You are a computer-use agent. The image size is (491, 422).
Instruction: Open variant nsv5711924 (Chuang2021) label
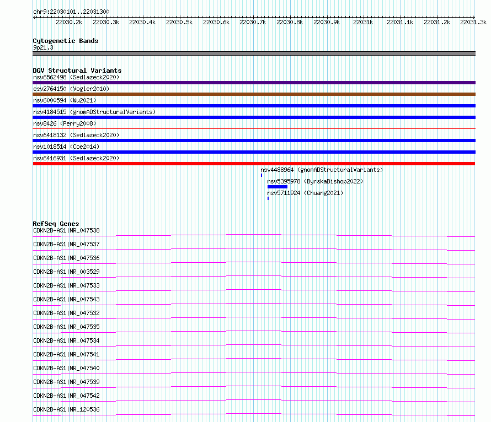point(305,193)
